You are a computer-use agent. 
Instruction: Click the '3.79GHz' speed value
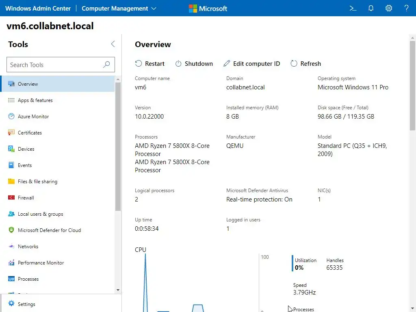tap(304, 292)
